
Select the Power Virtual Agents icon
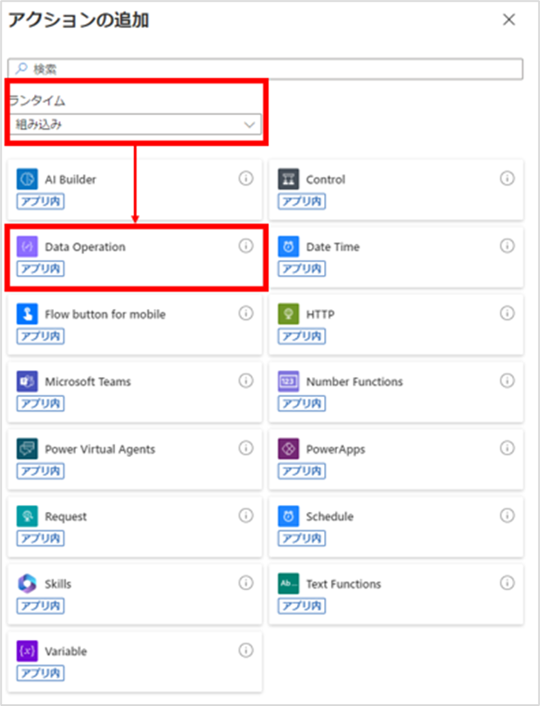27,449
